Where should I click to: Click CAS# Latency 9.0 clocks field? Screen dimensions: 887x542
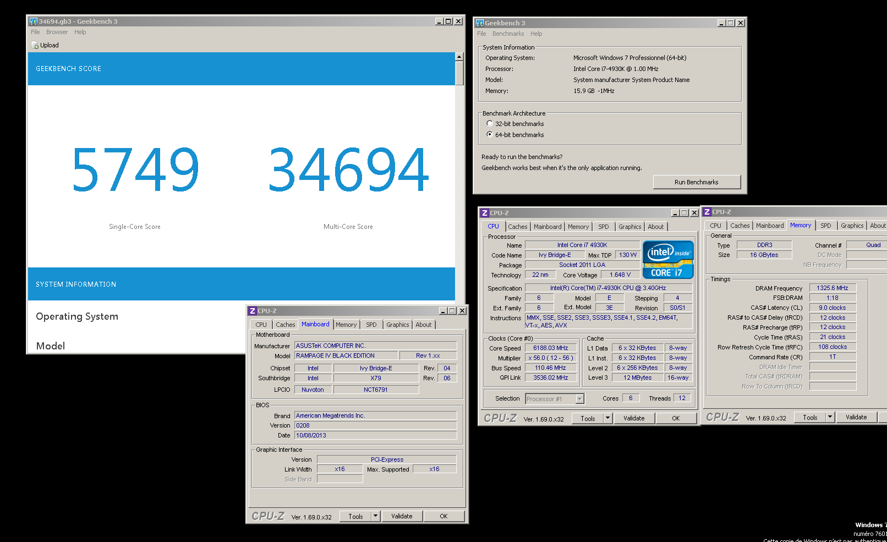click(833, 308)
